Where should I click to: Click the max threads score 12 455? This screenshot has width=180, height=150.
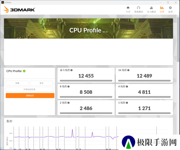pyautogui.click(x=86, y=76)
